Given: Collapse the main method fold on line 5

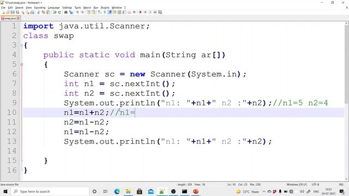Looking at the screenshot, I should [x=22, y=64].
